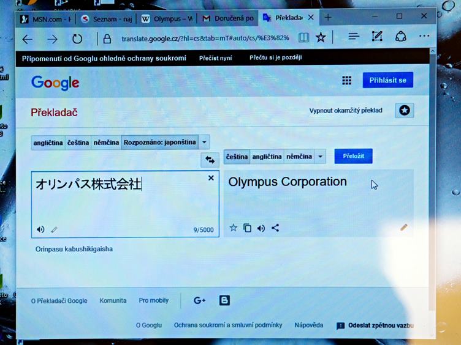461x345 pixels.
Task: Switch to the Olympus Wikipedia tab
Action: point(167,19)
